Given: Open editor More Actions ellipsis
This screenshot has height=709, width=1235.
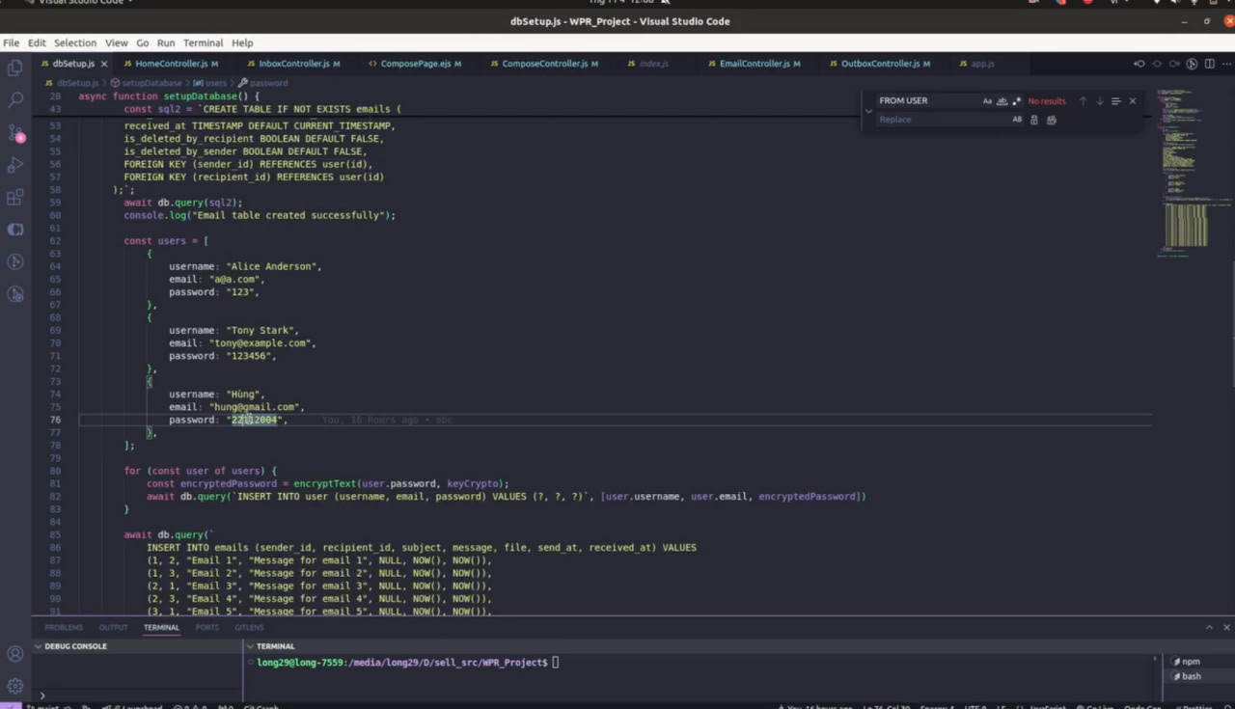Looking at the screenshot, I should (1225, 64).
